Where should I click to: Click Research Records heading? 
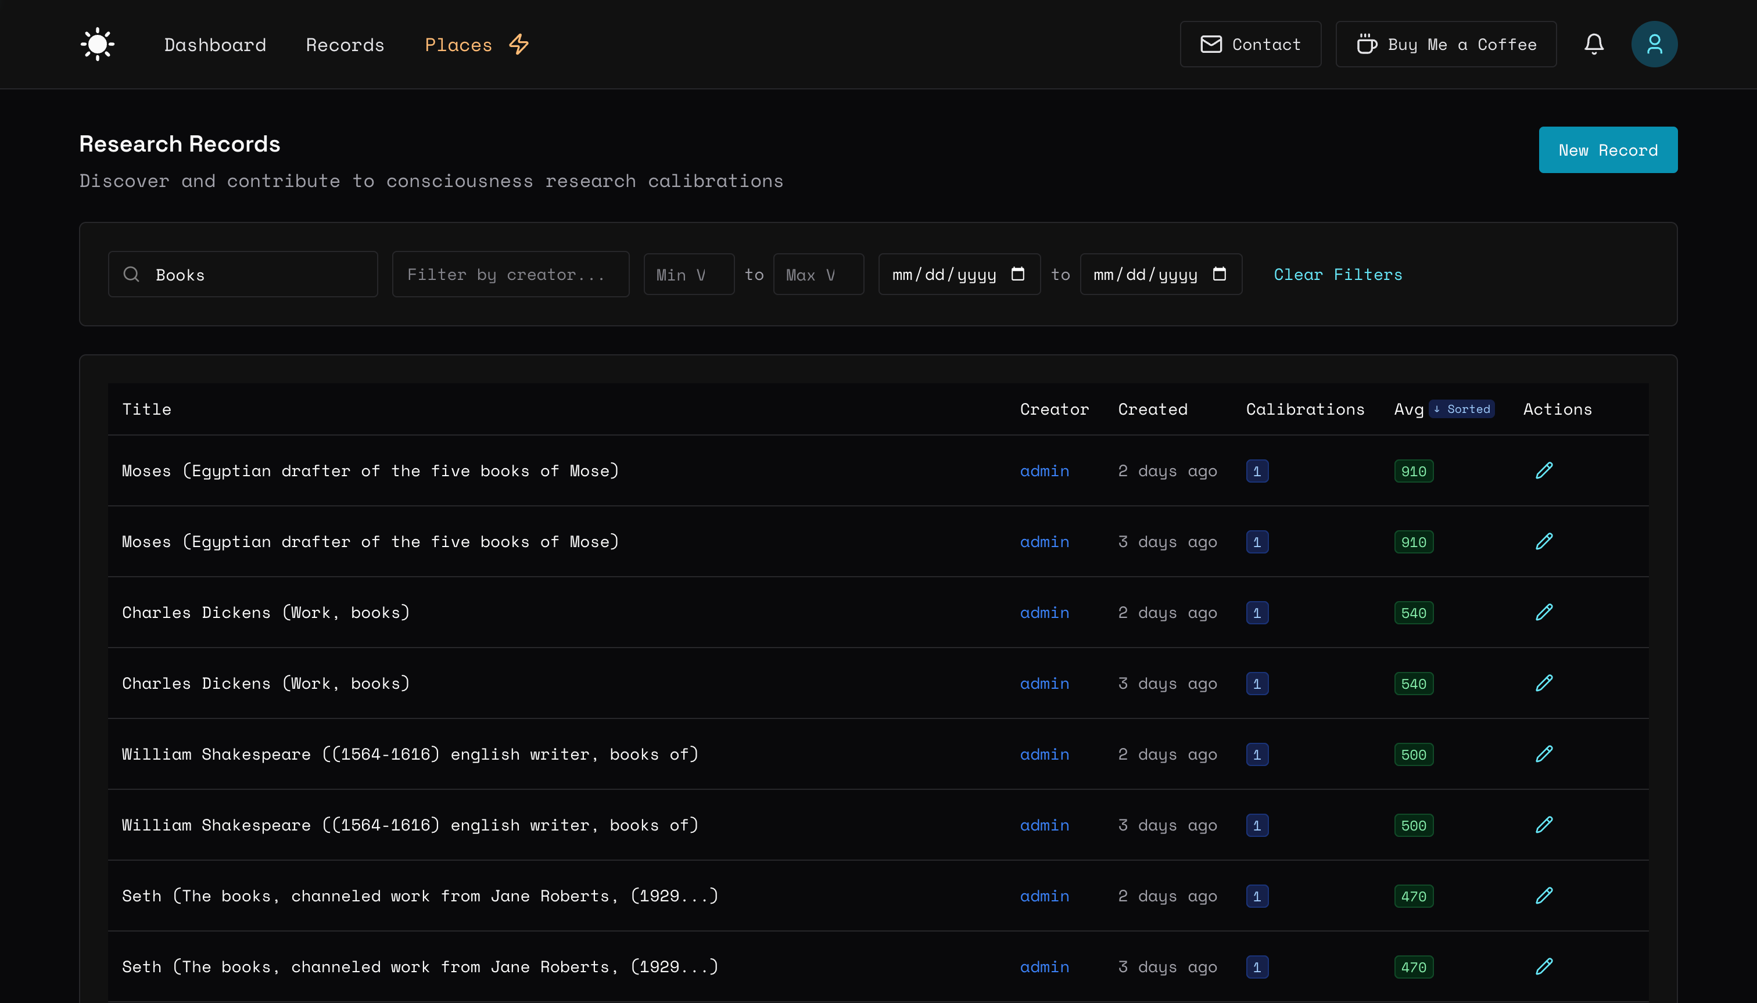[x=180, y=143]
